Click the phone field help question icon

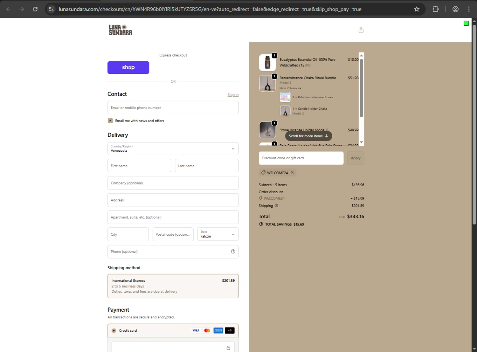point(233,252)
